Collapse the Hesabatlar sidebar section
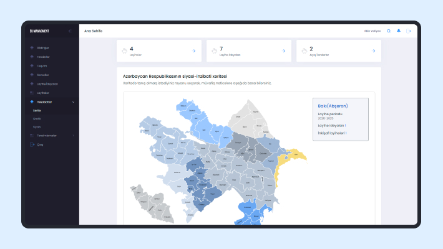This screenshot has width=443, height=249. (73, 101)
